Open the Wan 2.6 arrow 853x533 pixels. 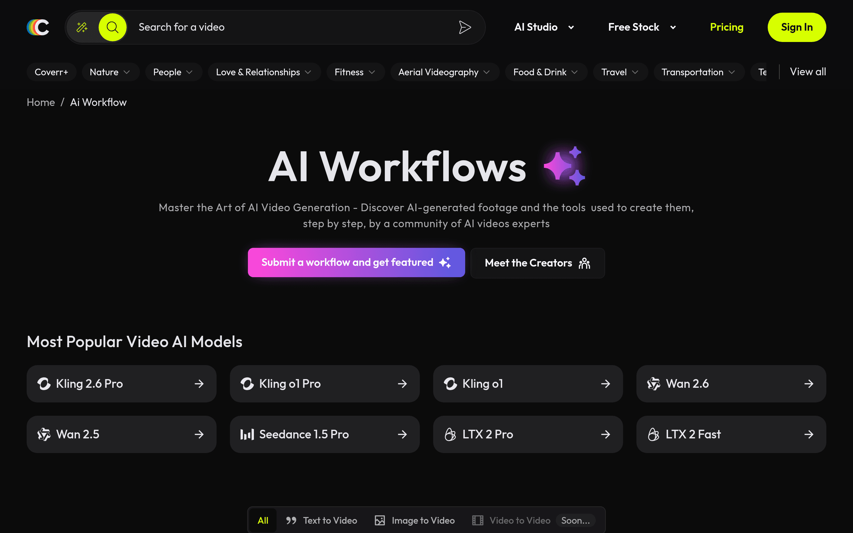809,383
